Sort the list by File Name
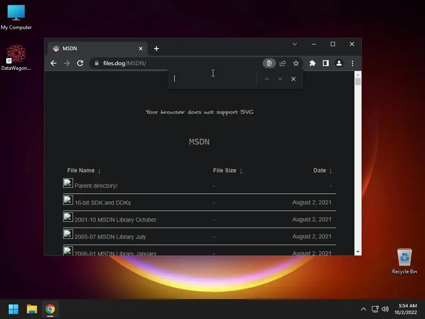Image resolution: width=425 pixels, height=319 pixels. point(84,170)
